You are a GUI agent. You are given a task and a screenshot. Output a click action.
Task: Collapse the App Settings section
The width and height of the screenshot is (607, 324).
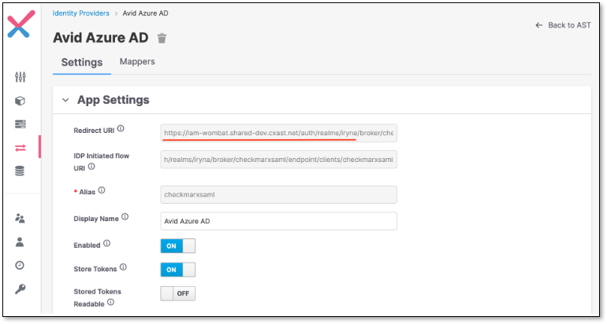(x=65, y=101)
